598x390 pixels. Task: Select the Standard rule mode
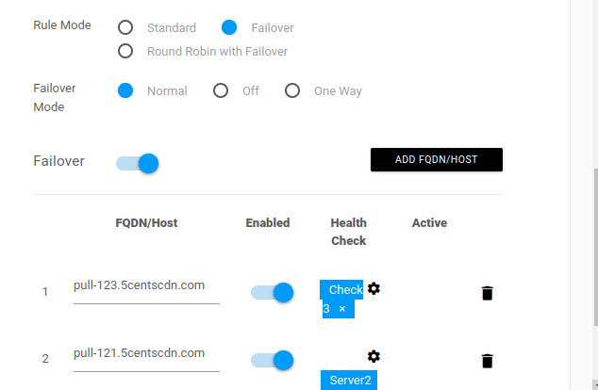pos(125,27)
